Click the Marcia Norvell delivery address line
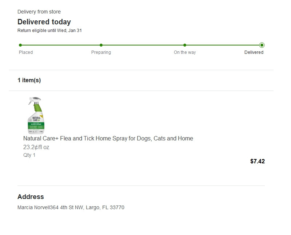The image size is (291, 235). tap(71, 208)
